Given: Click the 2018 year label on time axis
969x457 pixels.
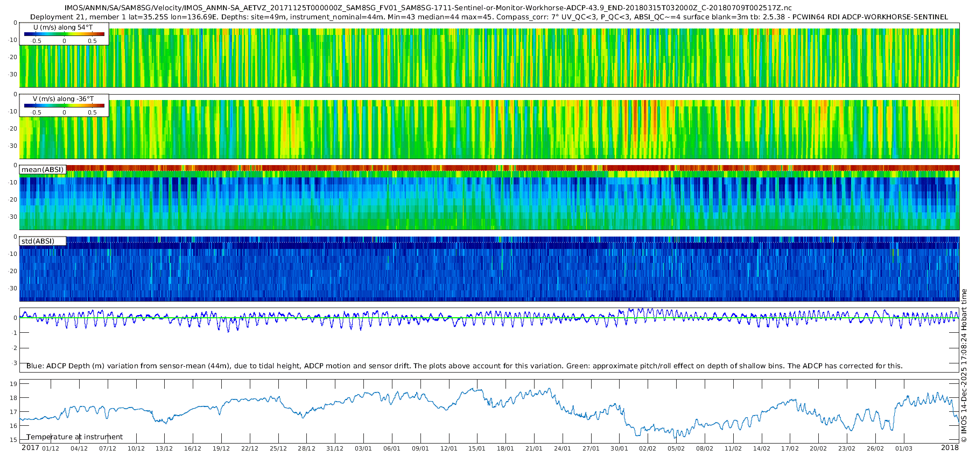Looking at the screenshot, I should [x=950, y=448].
